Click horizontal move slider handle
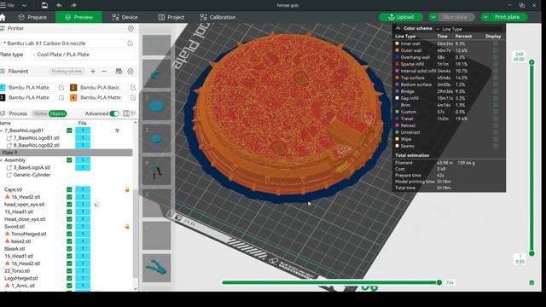 [x=439, y=282]
